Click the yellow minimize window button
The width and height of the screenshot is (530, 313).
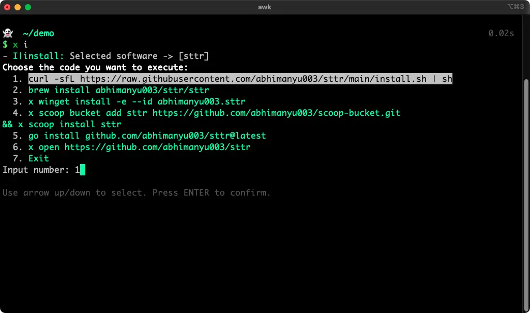coord(18,7)
